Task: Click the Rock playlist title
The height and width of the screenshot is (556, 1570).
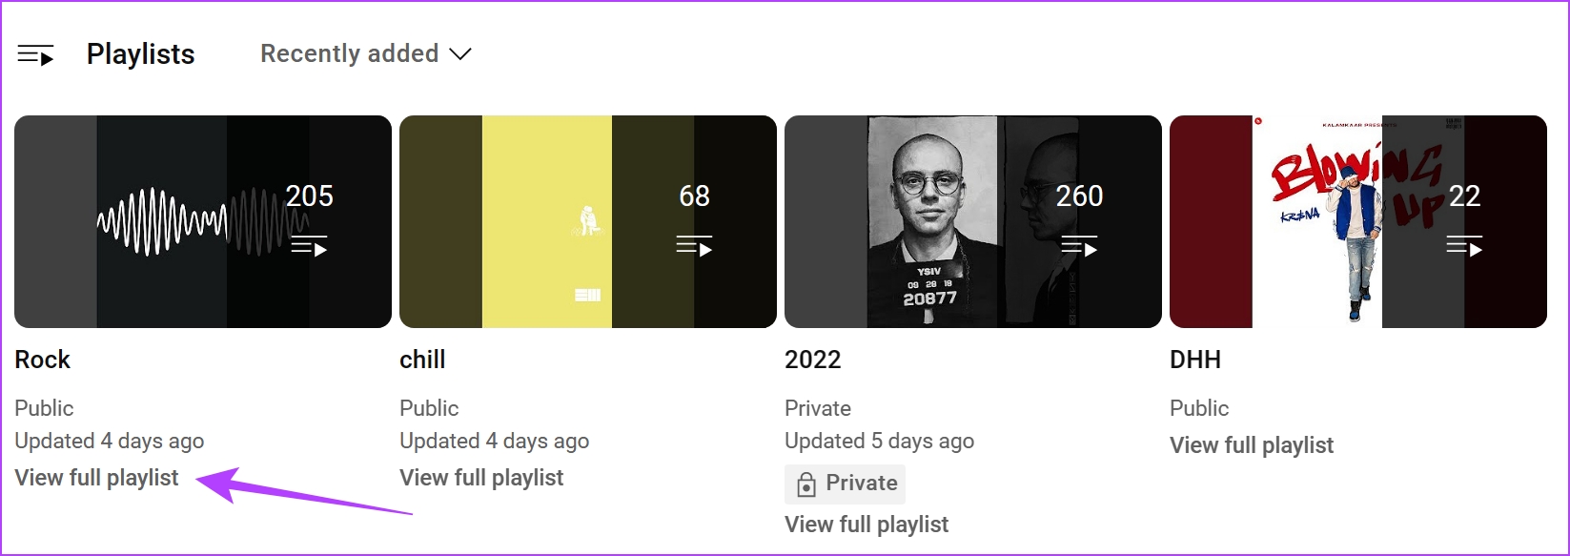Action: pyautogui.click(x=43, y=360)
